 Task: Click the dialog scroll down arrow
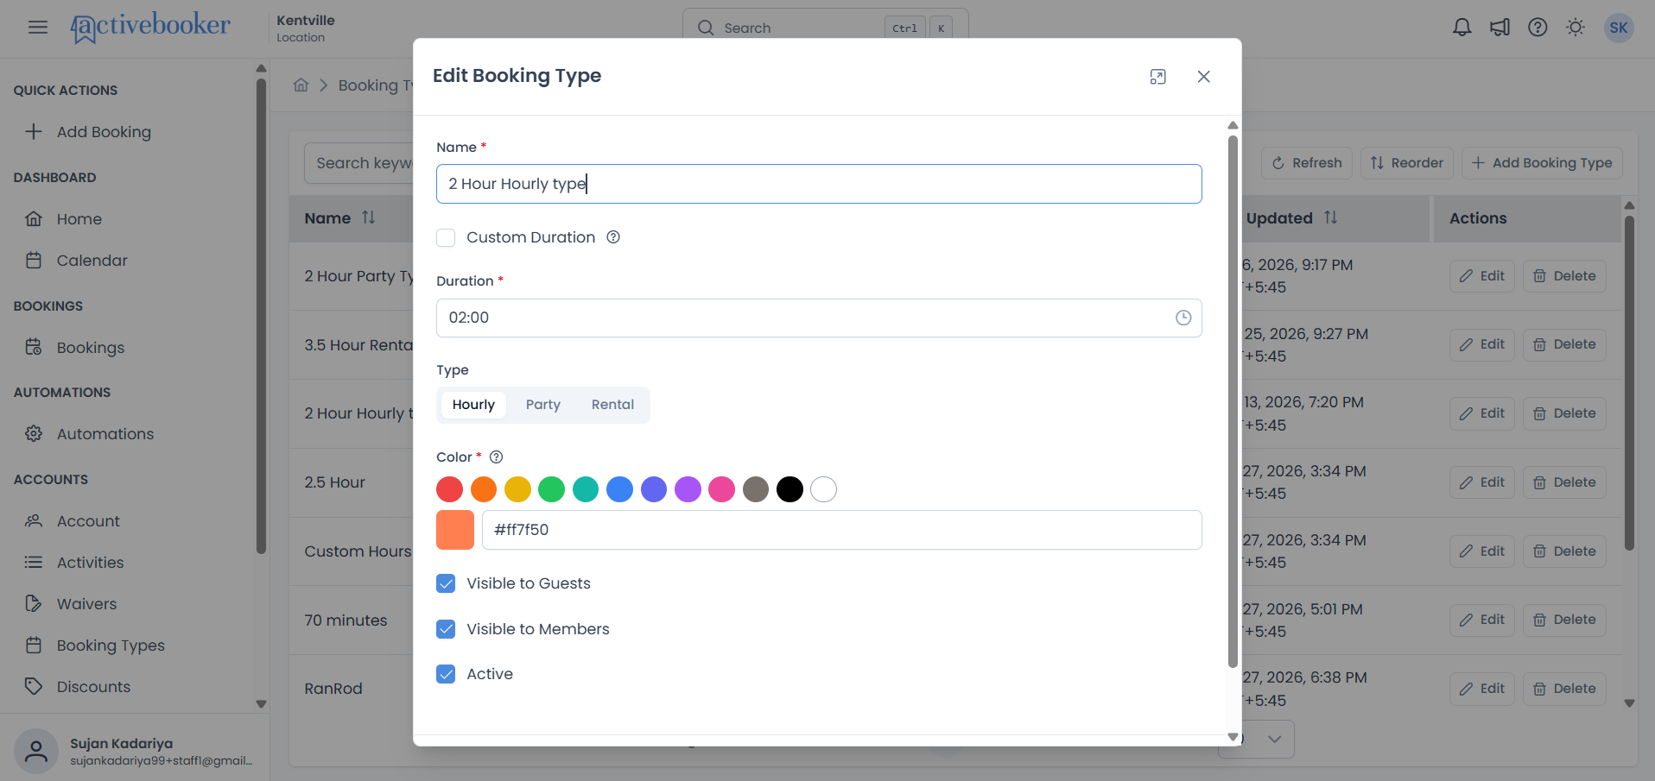1233,737
